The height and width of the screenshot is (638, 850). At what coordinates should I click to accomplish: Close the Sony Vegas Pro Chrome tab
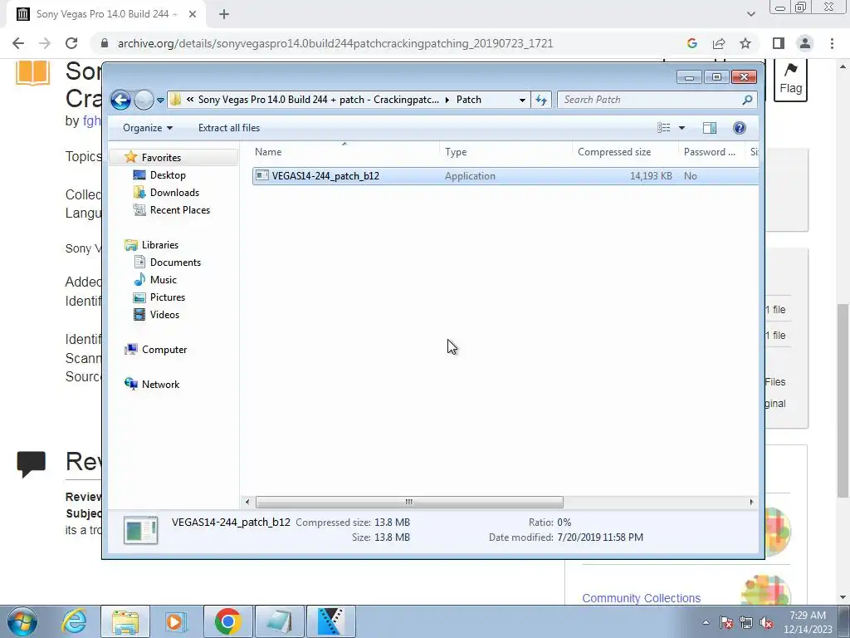193,14
